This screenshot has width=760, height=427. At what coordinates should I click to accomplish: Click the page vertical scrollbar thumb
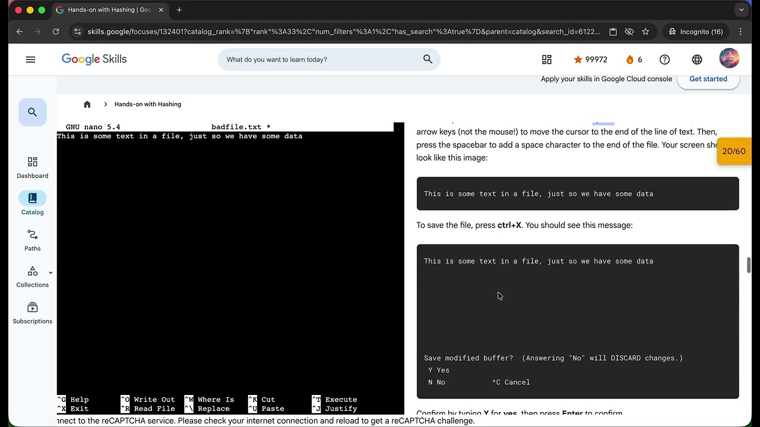pyautogui.click(x=749, y=265)
